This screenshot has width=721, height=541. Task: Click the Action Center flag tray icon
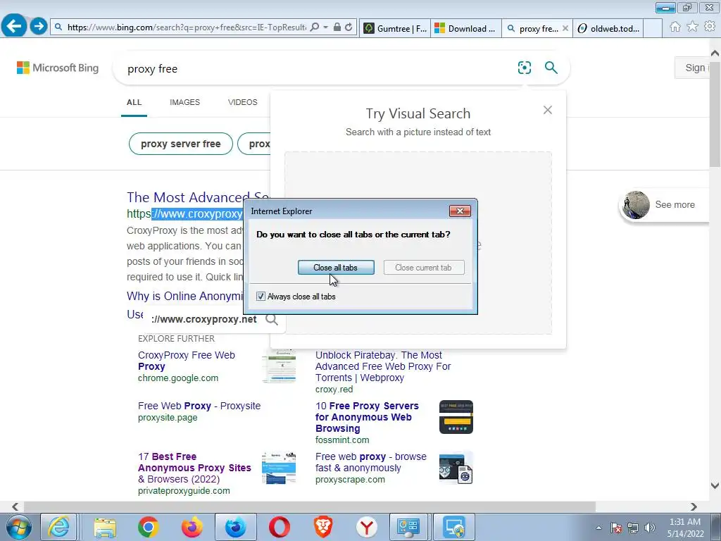coord(616,528)
